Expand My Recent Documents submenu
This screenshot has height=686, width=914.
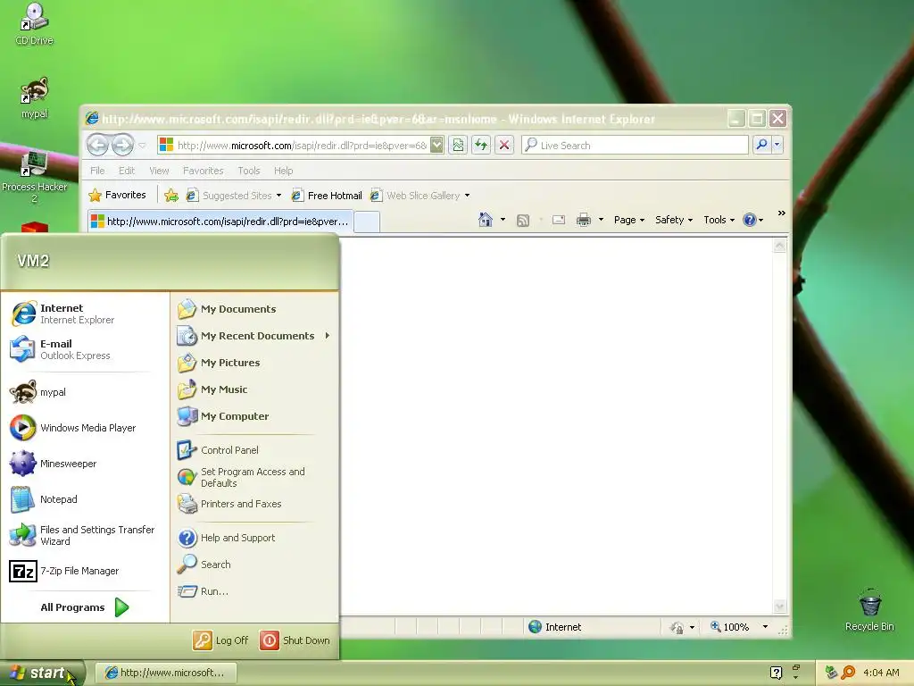click(x=254, y=336)
